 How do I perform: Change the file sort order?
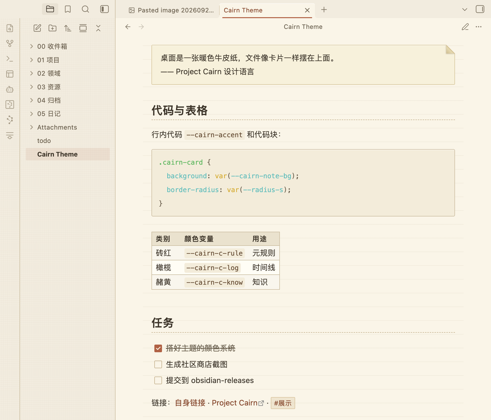coord(68,28)
